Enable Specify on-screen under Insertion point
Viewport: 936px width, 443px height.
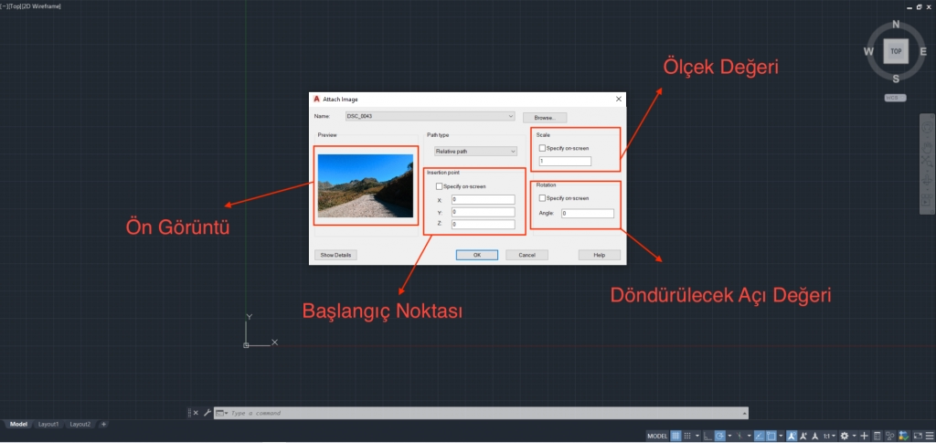pyautogui.click(x=440, y=186)
